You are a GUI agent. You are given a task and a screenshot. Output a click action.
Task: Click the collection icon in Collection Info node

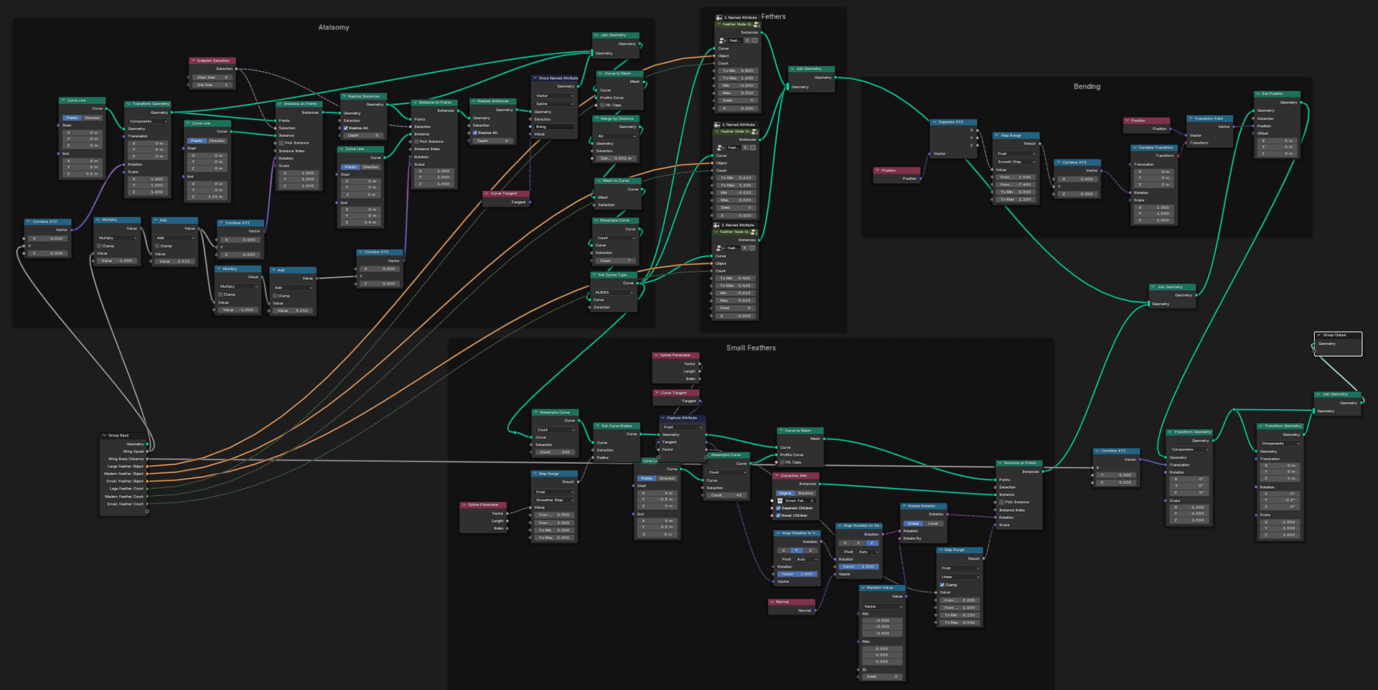tap(781, 500)
